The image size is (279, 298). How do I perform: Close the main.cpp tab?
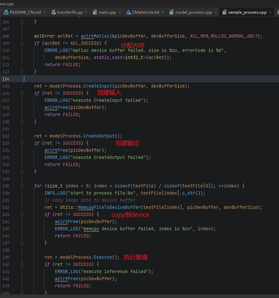(x=120, y=12)
